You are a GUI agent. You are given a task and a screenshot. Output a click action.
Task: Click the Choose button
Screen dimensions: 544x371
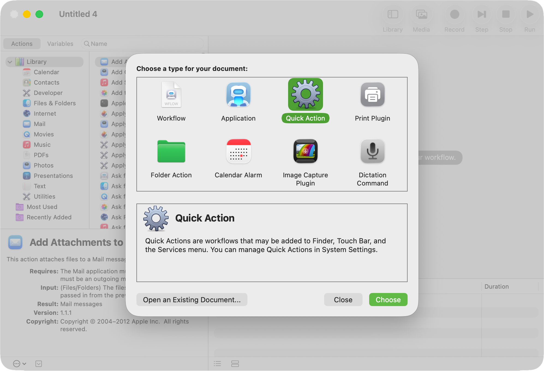388,300
